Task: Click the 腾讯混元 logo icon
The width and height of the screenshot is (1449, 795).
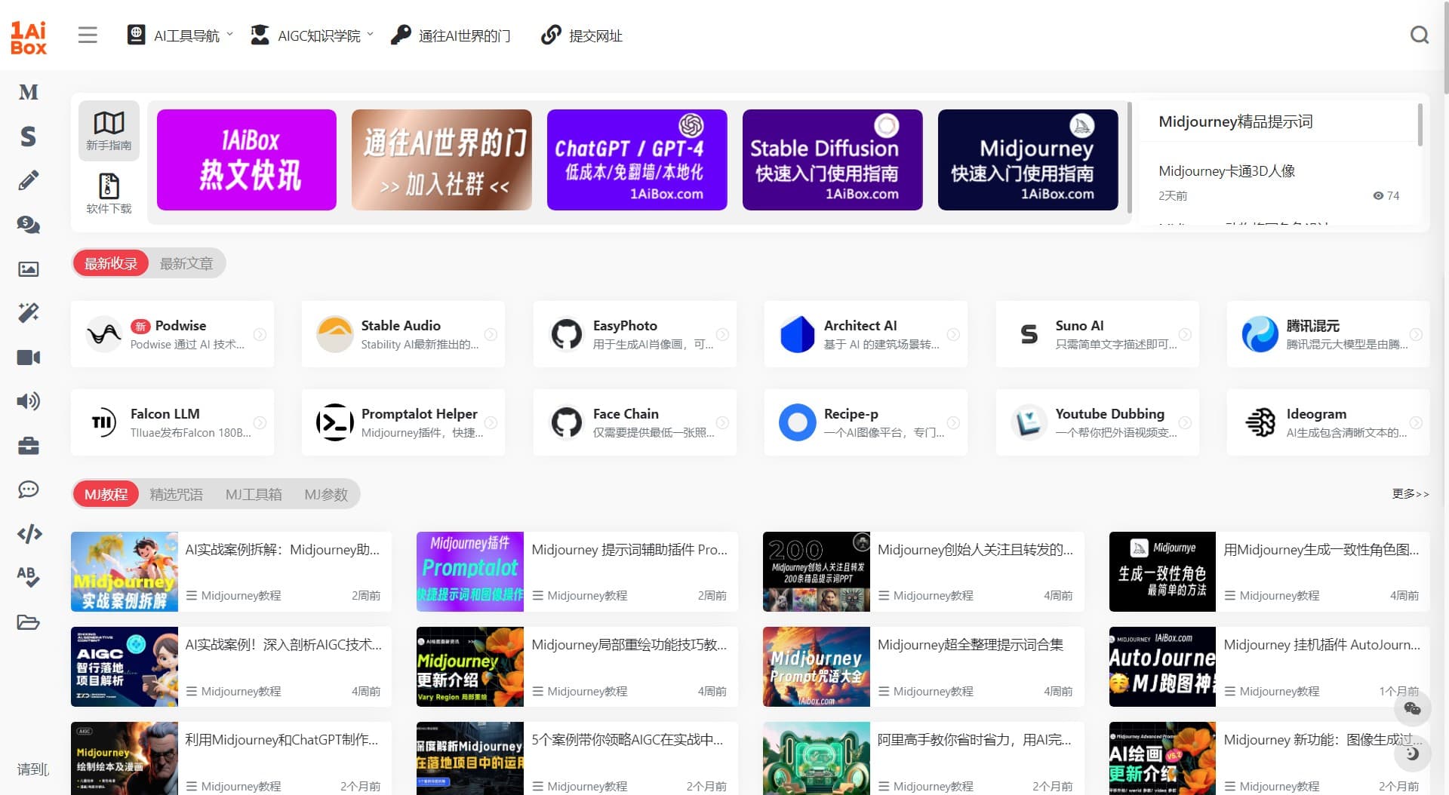Action: [1260, 334]
